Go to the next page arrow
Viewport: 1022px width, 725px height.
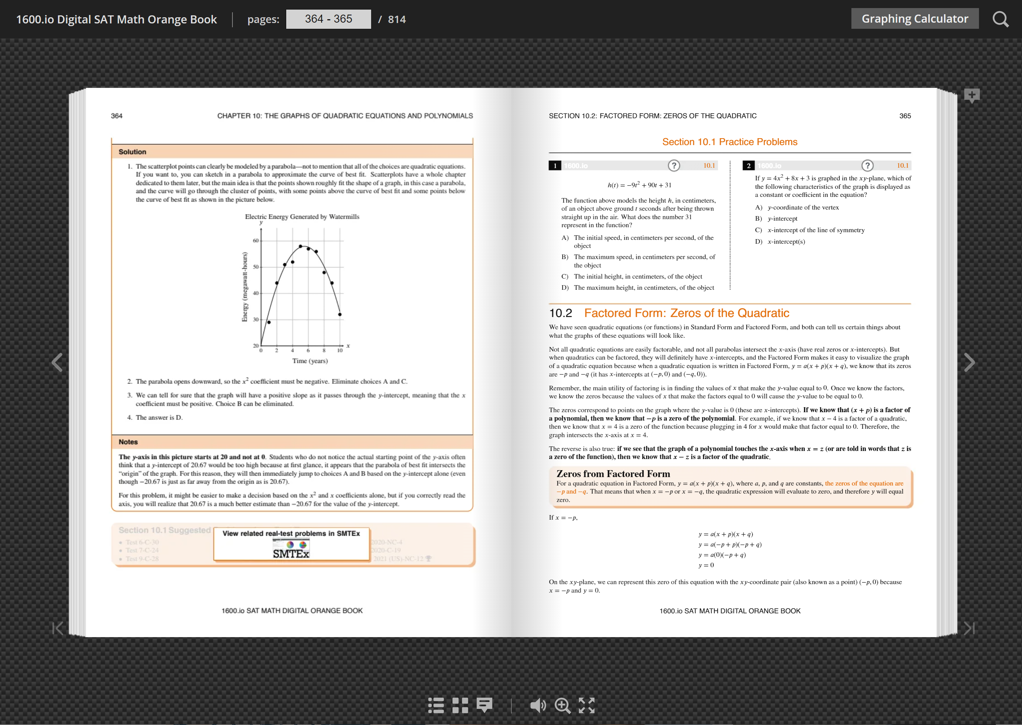[x=969, y=362]
